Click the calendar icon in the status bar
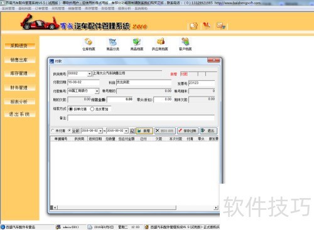314x230 pixels. click(x=90, y=227)
